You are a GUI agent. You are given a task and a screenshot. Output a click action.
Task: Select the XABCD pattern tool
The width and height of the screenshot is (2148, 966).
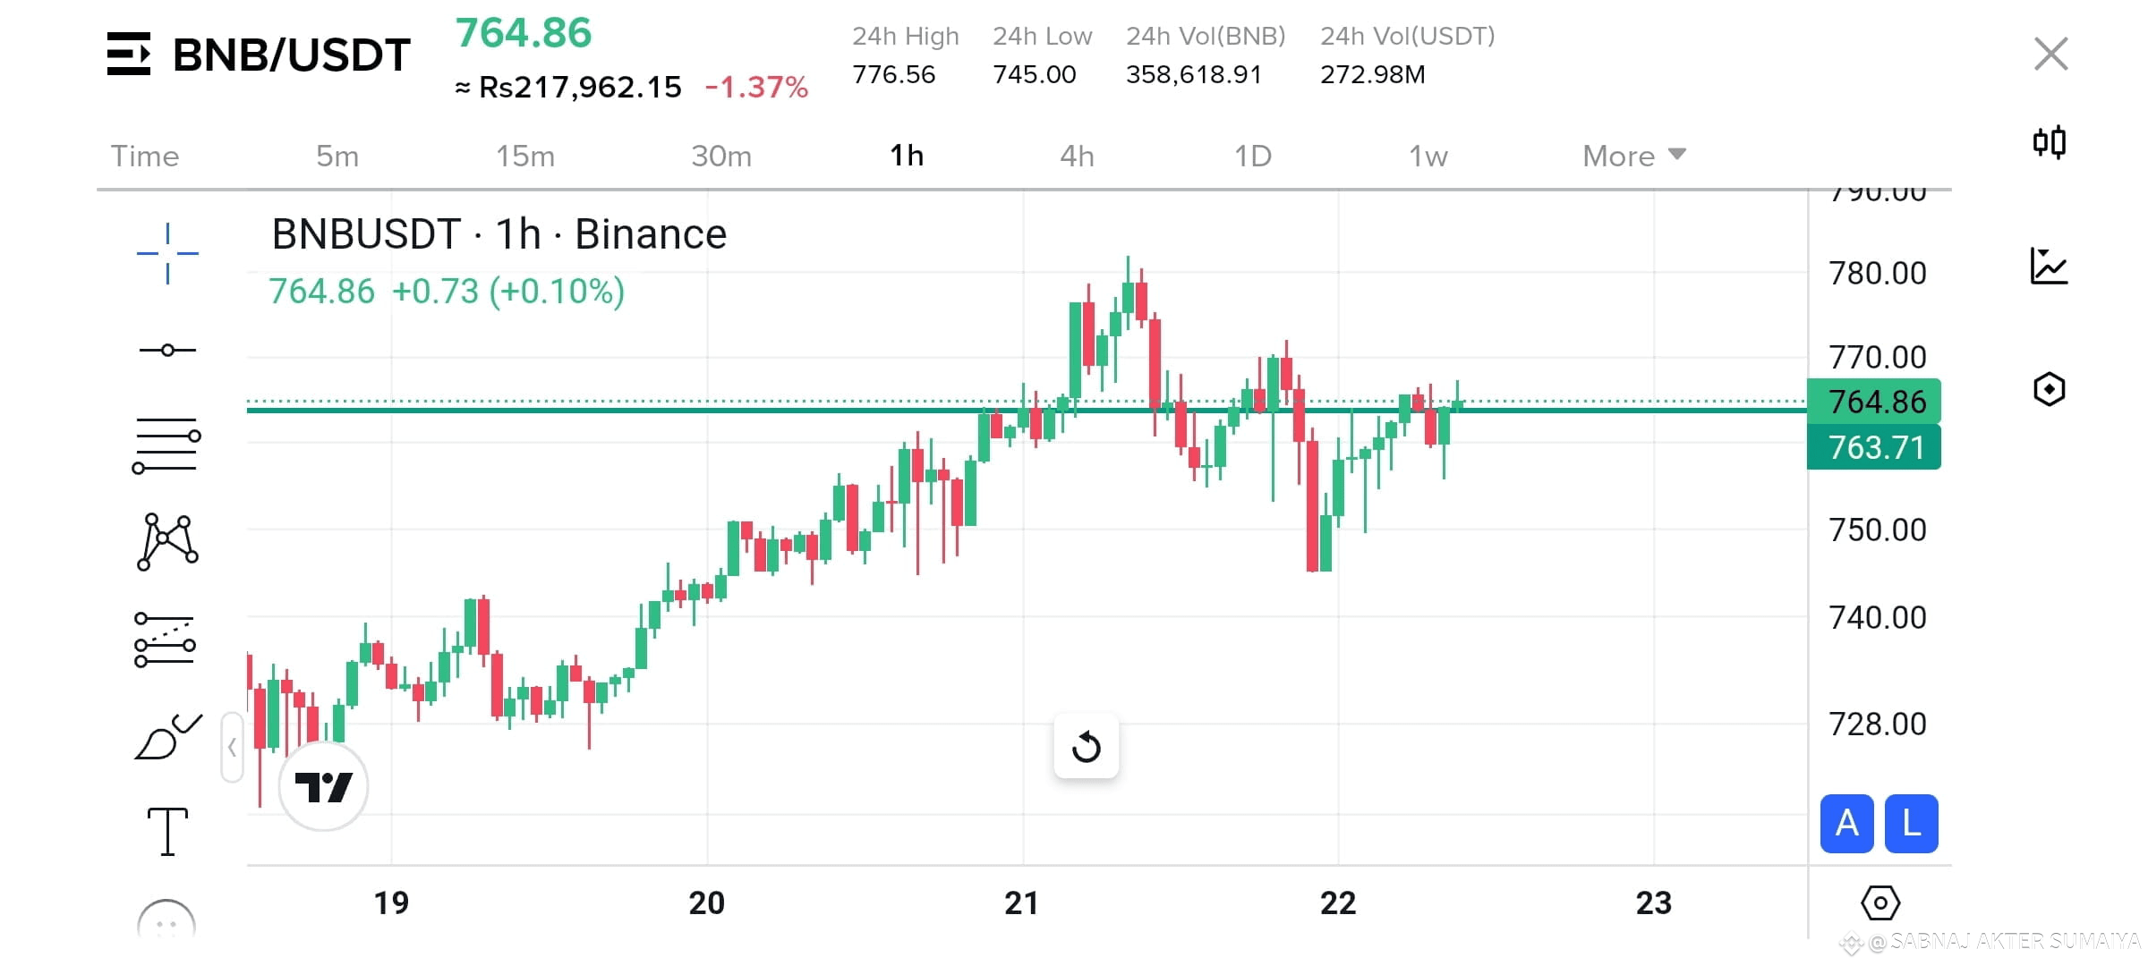(167, 542)
